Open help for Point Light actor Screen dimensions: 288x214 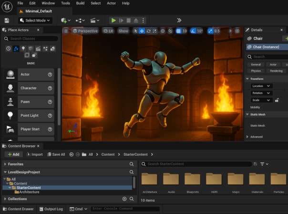click(50, 116)
